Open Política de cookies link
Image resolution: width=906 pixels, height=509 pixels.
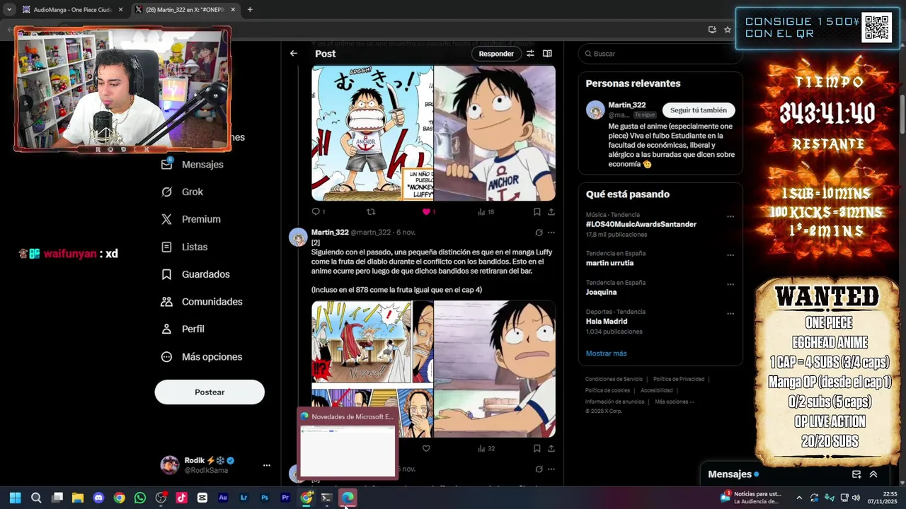pos(607,390)
